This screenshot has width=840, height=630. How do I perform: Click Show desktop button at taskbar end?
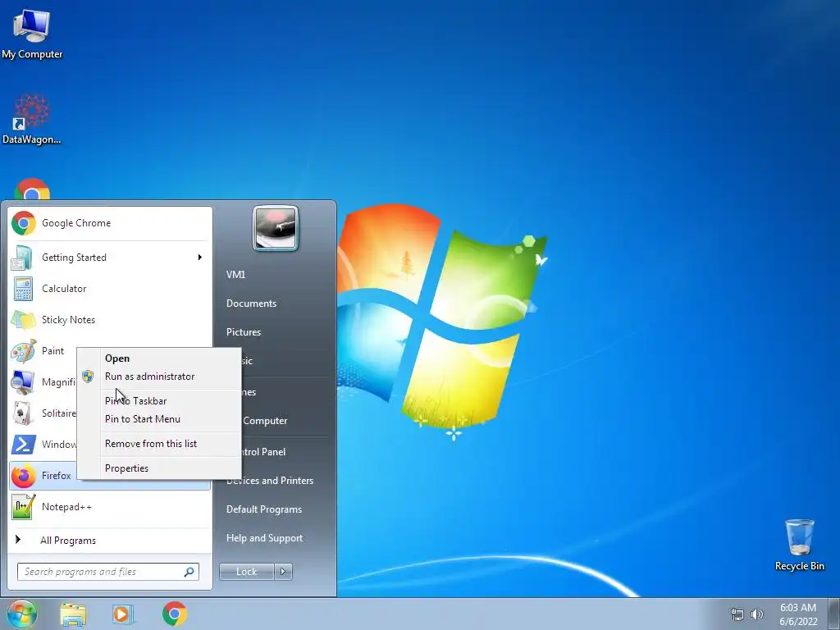pyautogui.click(x=833, y=614)
